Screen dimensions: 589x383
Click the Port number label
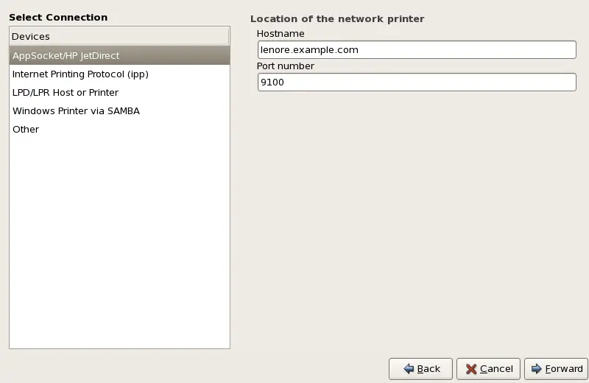pyautogui.click(x=286, y=66)
